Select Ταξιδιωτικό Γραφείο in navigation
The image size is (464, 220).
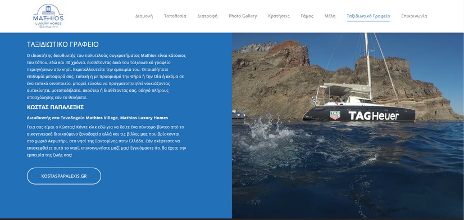coord(369,16)
